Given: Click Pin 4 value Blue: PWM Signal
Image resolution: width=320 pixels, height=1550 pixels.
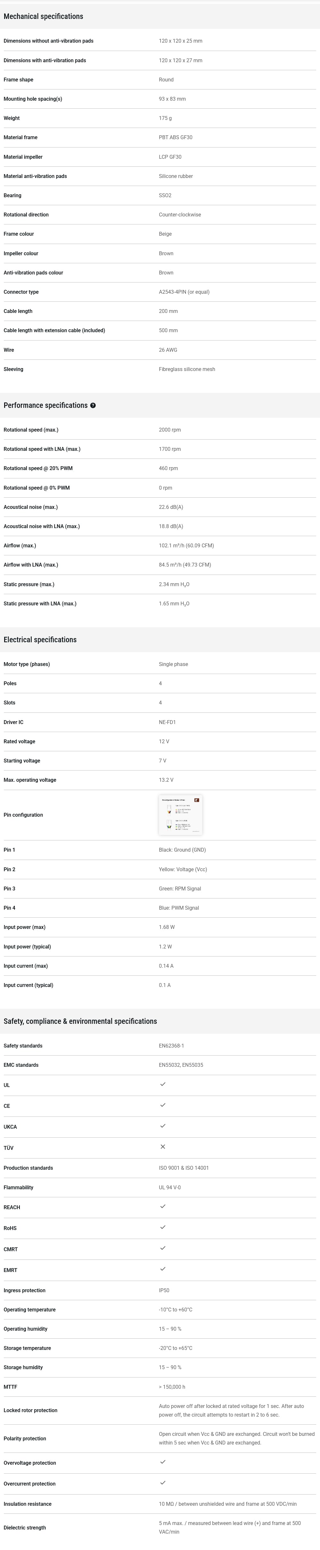Looking at the screenshot, I should coord(179,908).
